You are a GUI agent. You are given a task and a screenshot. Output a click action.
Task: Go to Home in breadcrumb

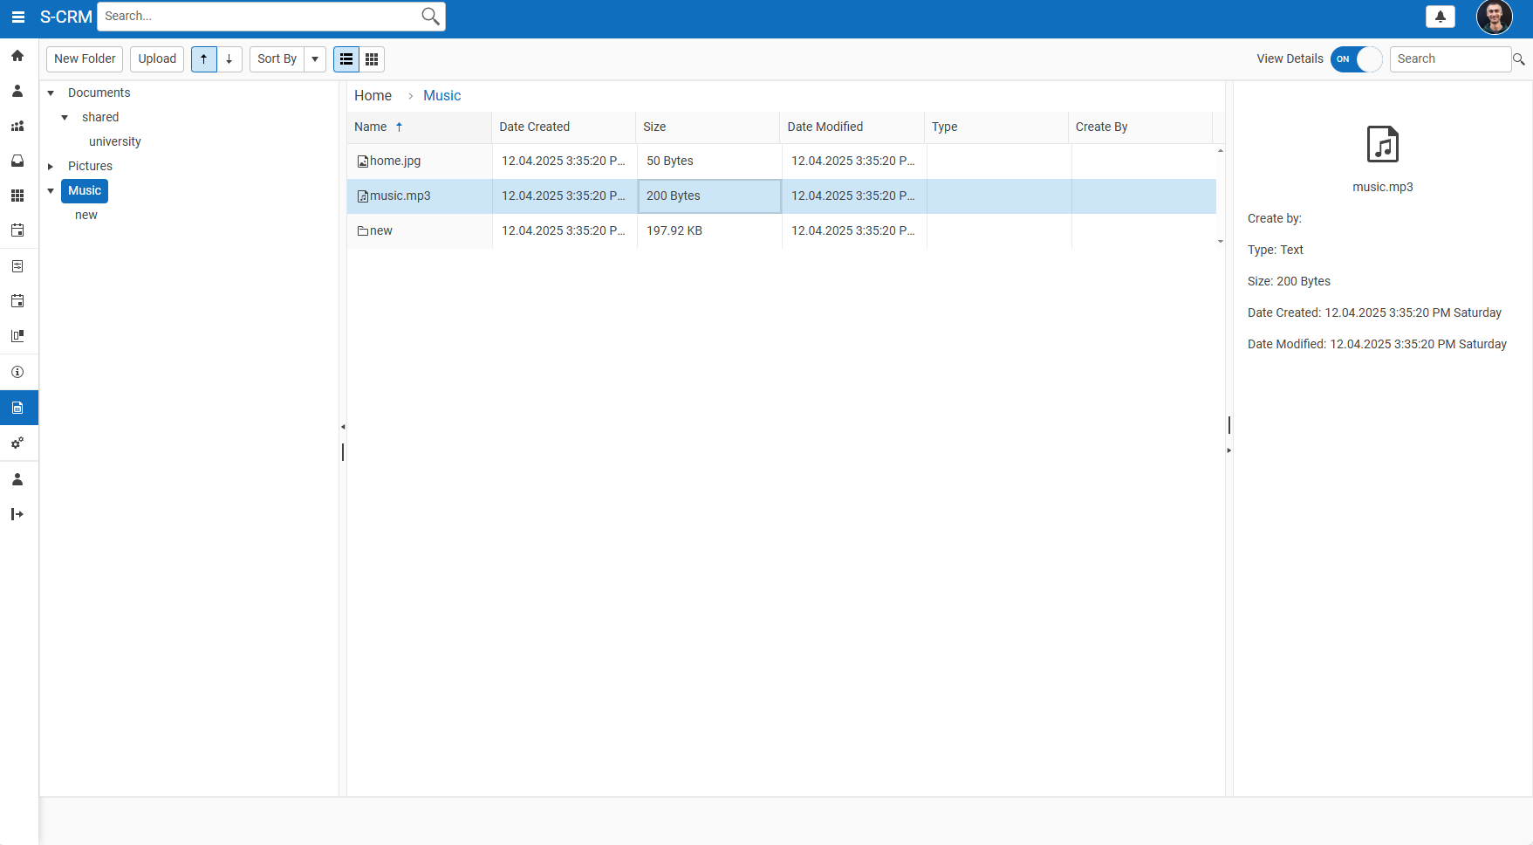pos(373,95)
